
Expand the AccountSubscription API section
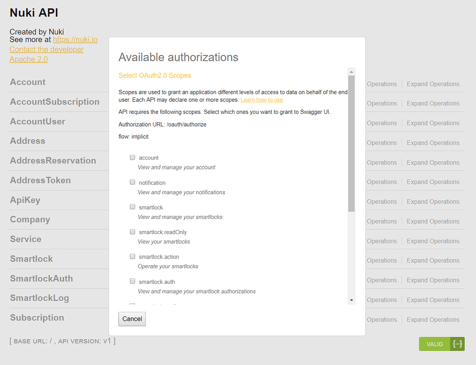point(55,102)
